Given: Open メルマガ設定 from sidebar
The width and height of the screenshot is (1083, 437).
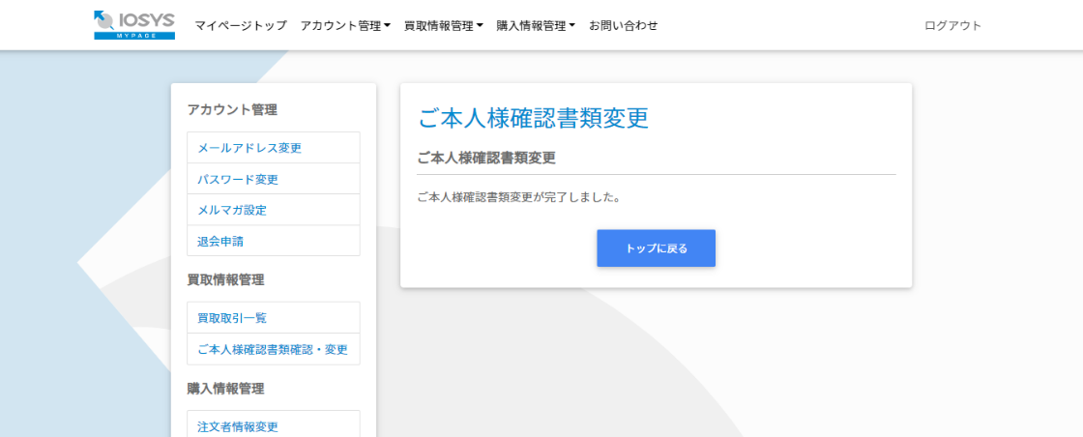Looking at the screenshot, I should (x=232, y=210).
